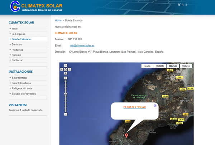
Task: Pan the map up with the arrow
Action: click(x=66, y=66)
